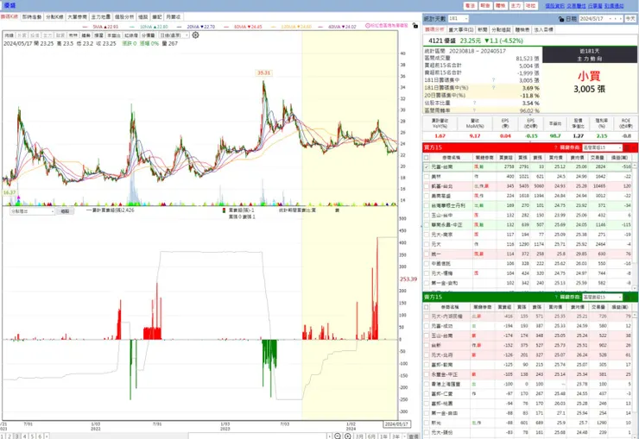Check the 元富-成功 row checkbox in 賣方15
639x439 pixels.
click(427, 326)
